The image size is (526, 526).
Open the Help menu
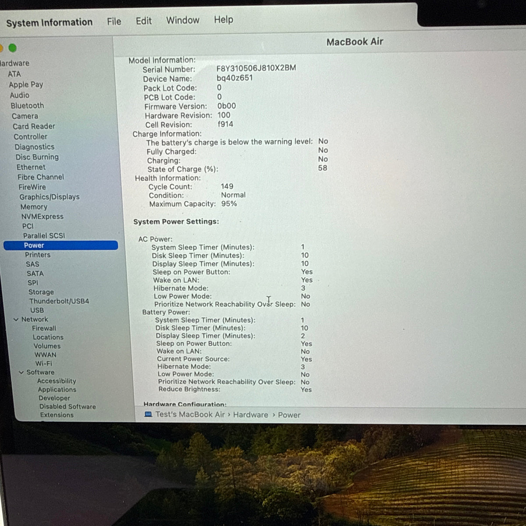click(x=224, y=20)
